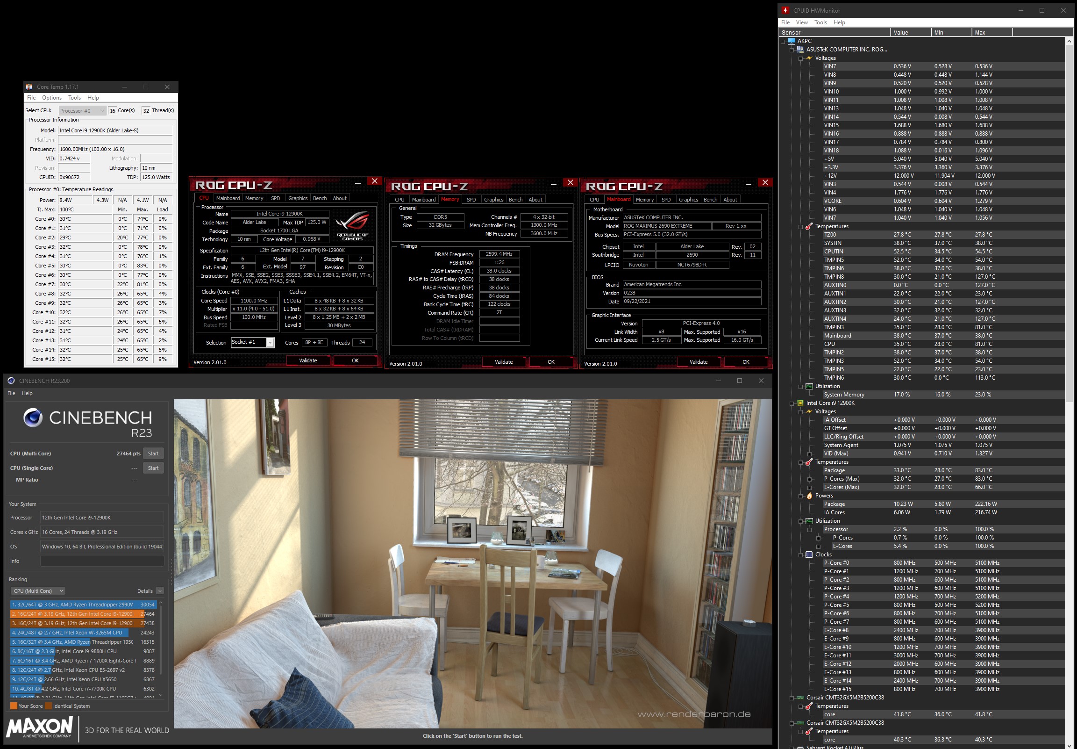
Task: Select the System Memory utilization row
Action: coord(943,395)
